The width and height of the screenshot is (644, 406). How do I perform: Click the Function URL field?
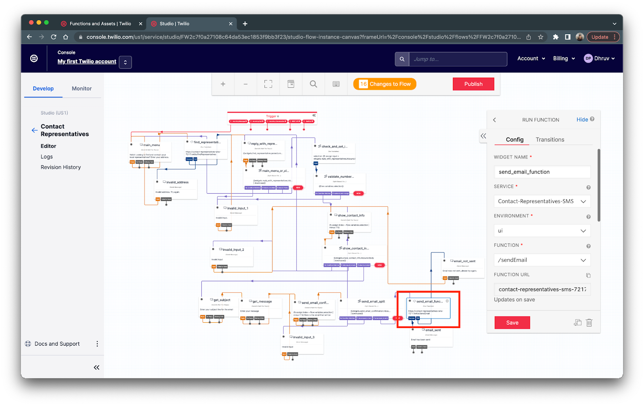pos(542,289)
